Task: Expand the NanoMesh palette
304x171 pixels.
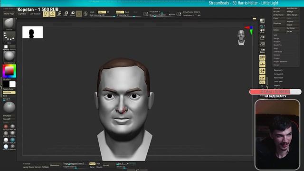Action: click(278, 78)
